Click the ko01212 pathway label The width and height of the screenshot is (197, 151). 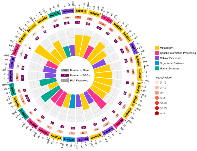[81, 11]
